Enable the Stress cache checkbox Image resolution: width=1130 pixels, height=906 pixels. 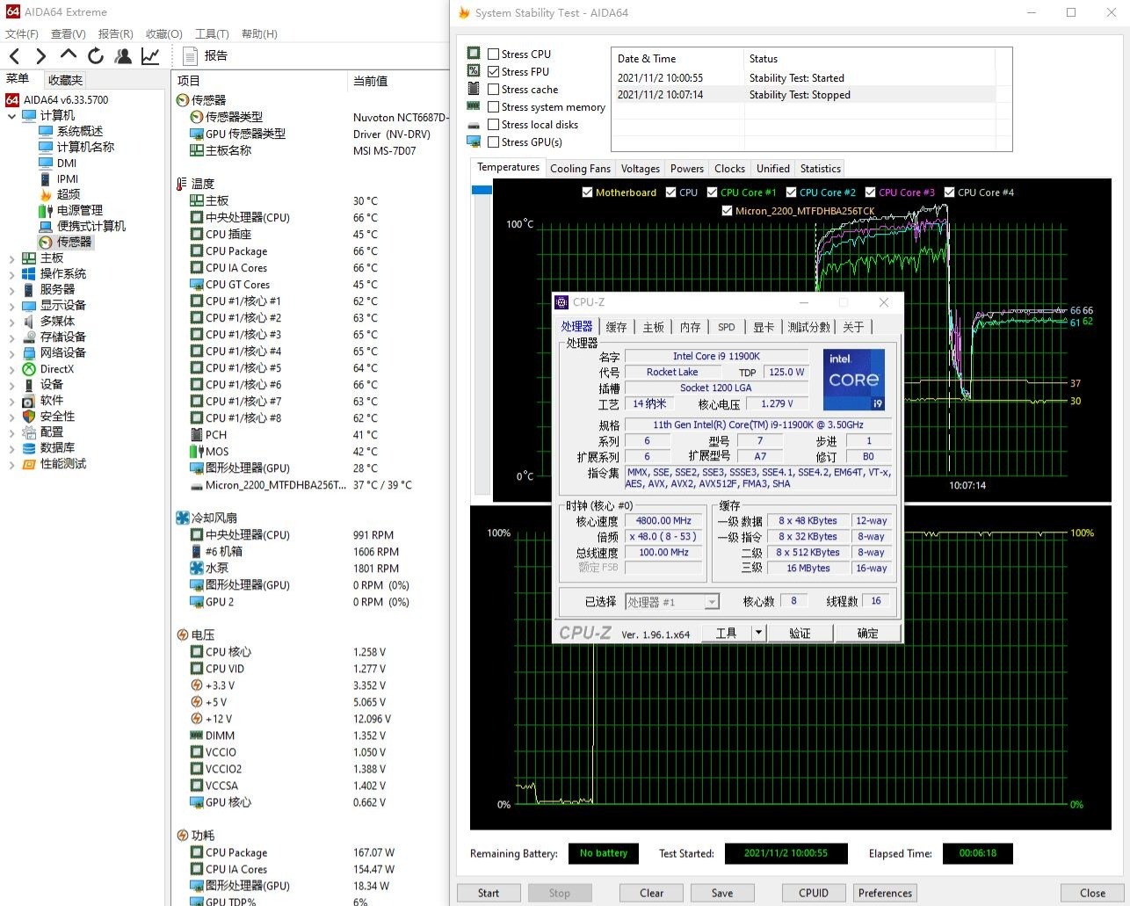(x=493, y=89)
